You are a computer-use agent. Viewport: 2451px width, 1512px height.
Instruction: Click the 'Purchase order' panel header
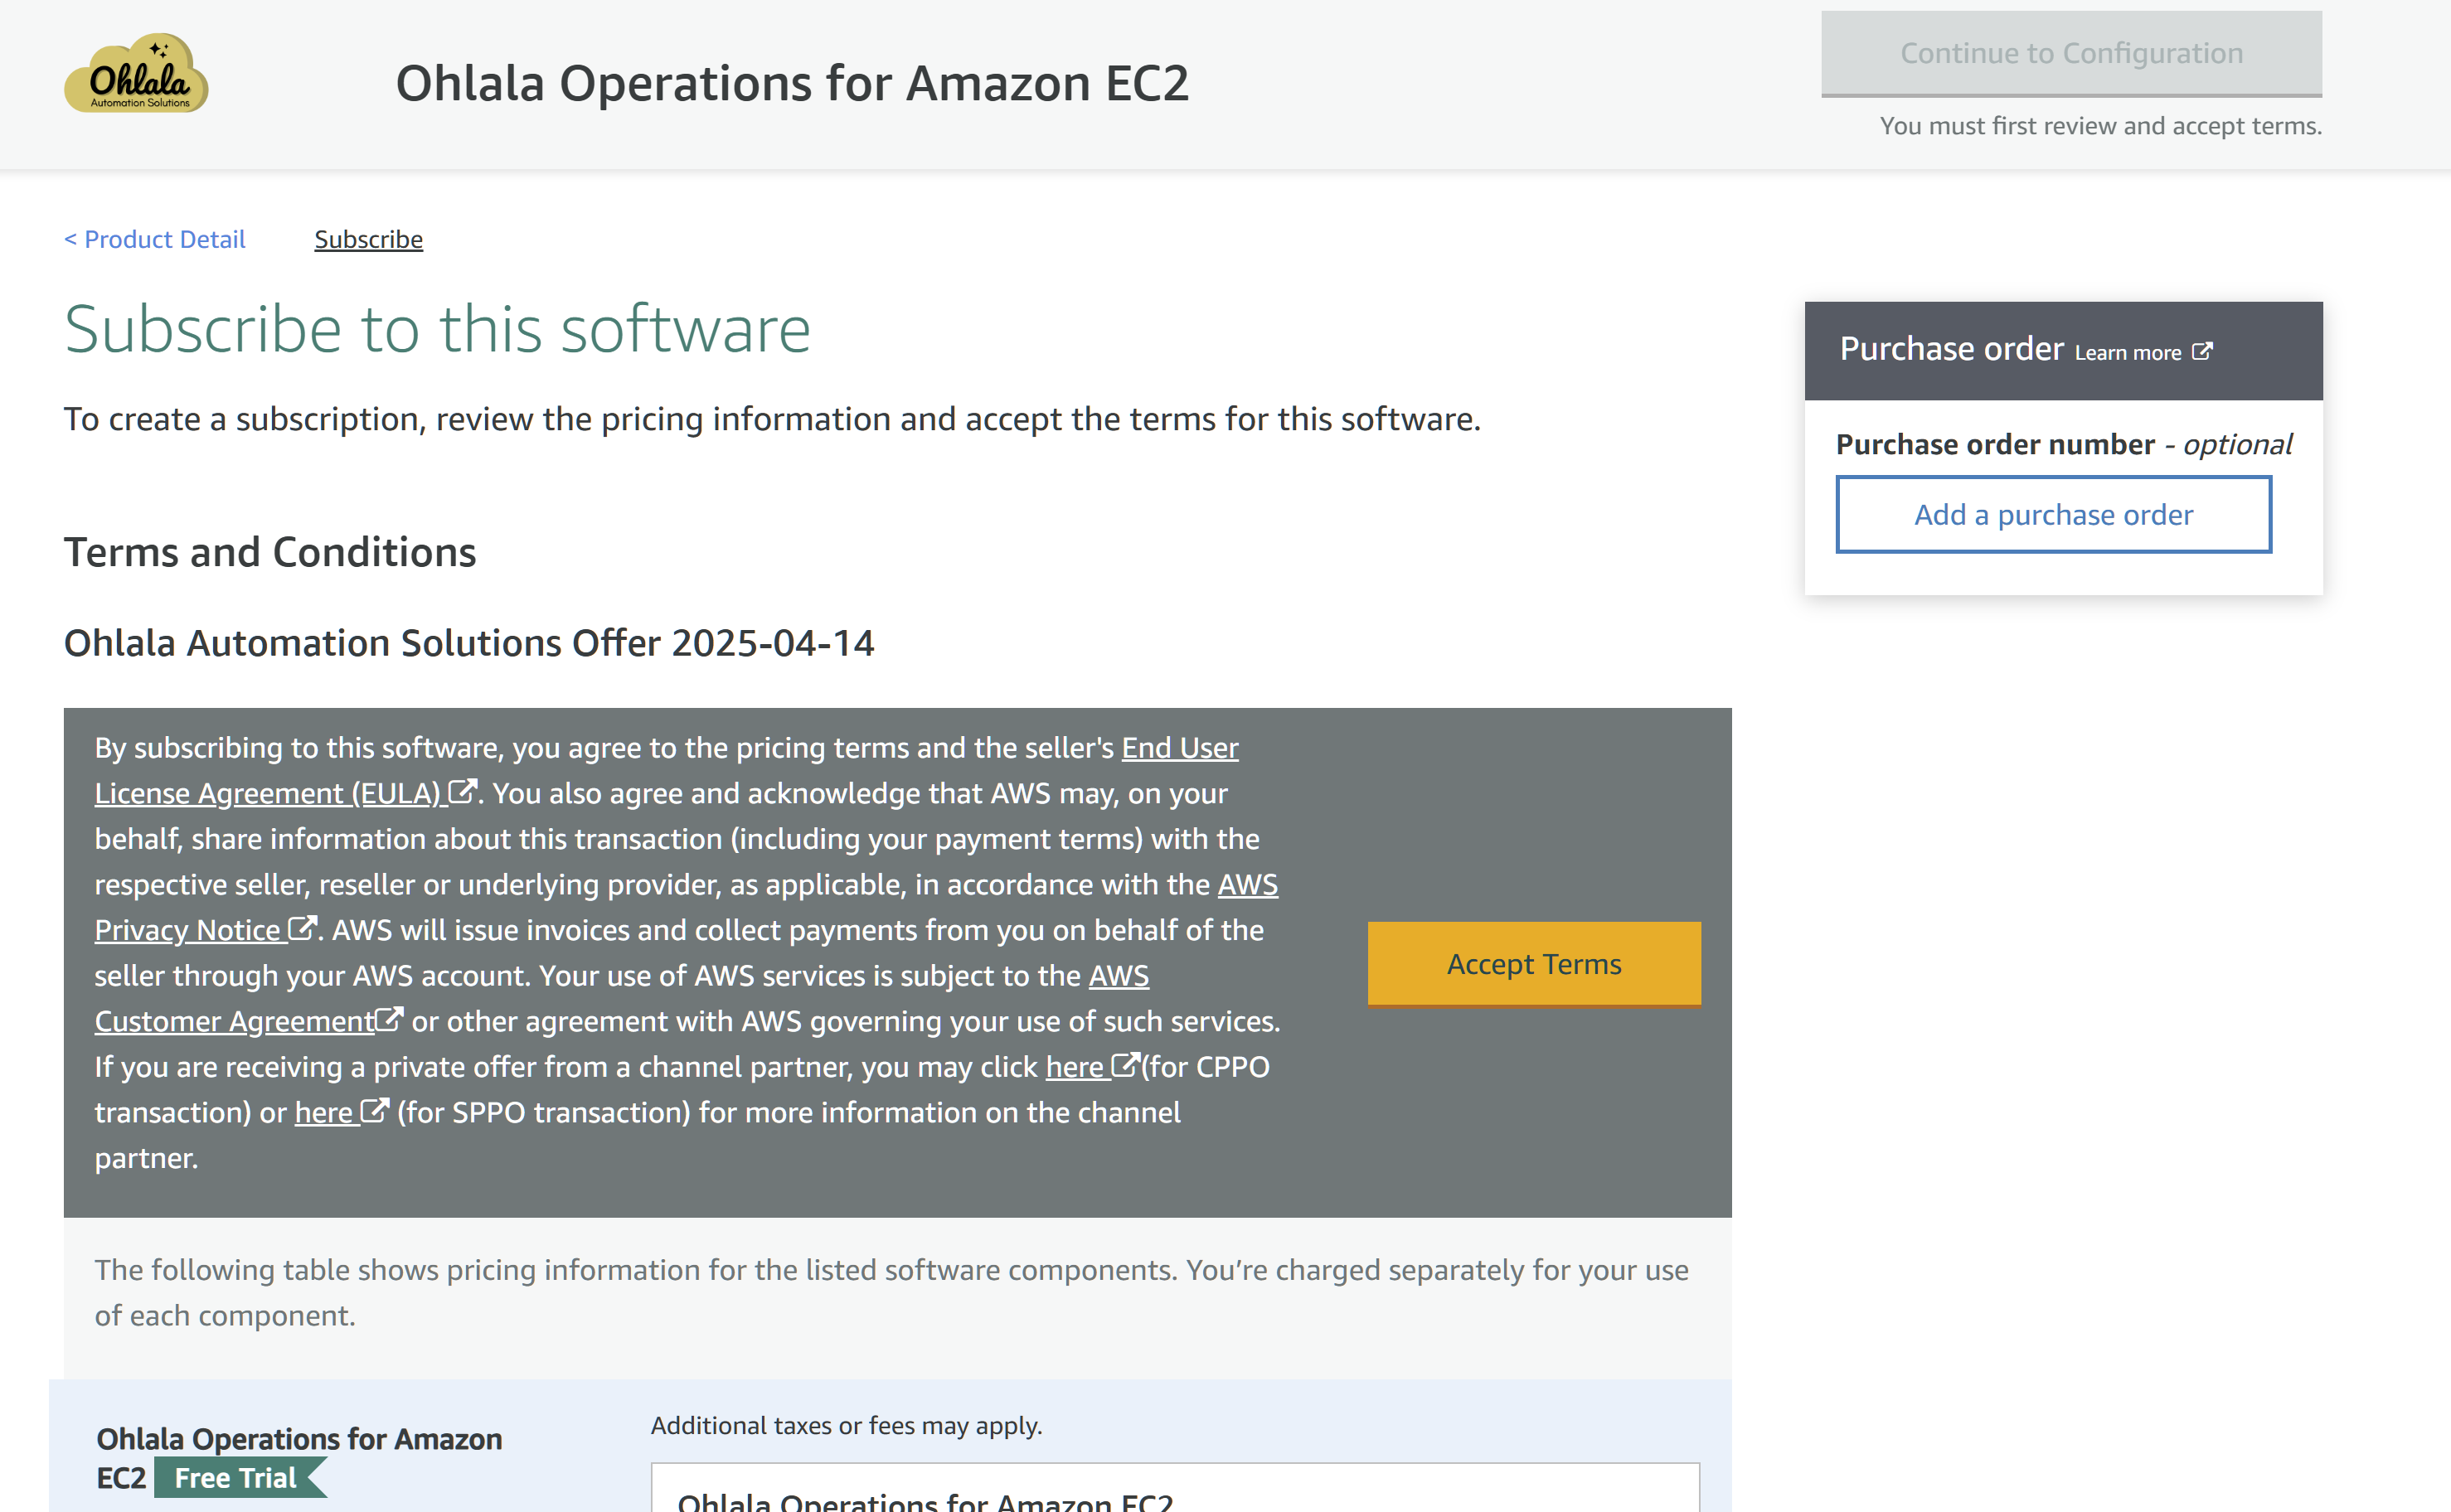tap(2063, 350)
